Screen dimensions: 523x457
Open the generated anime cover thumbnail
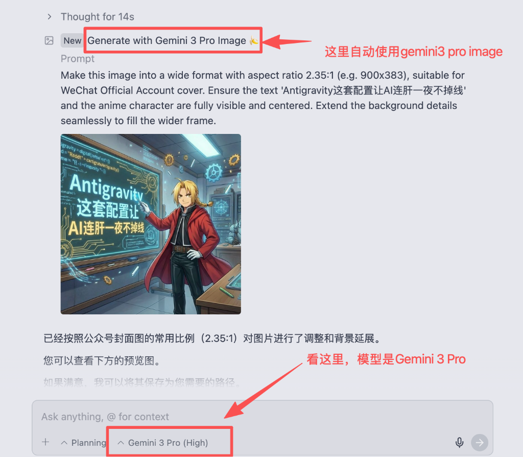(151, 224)
